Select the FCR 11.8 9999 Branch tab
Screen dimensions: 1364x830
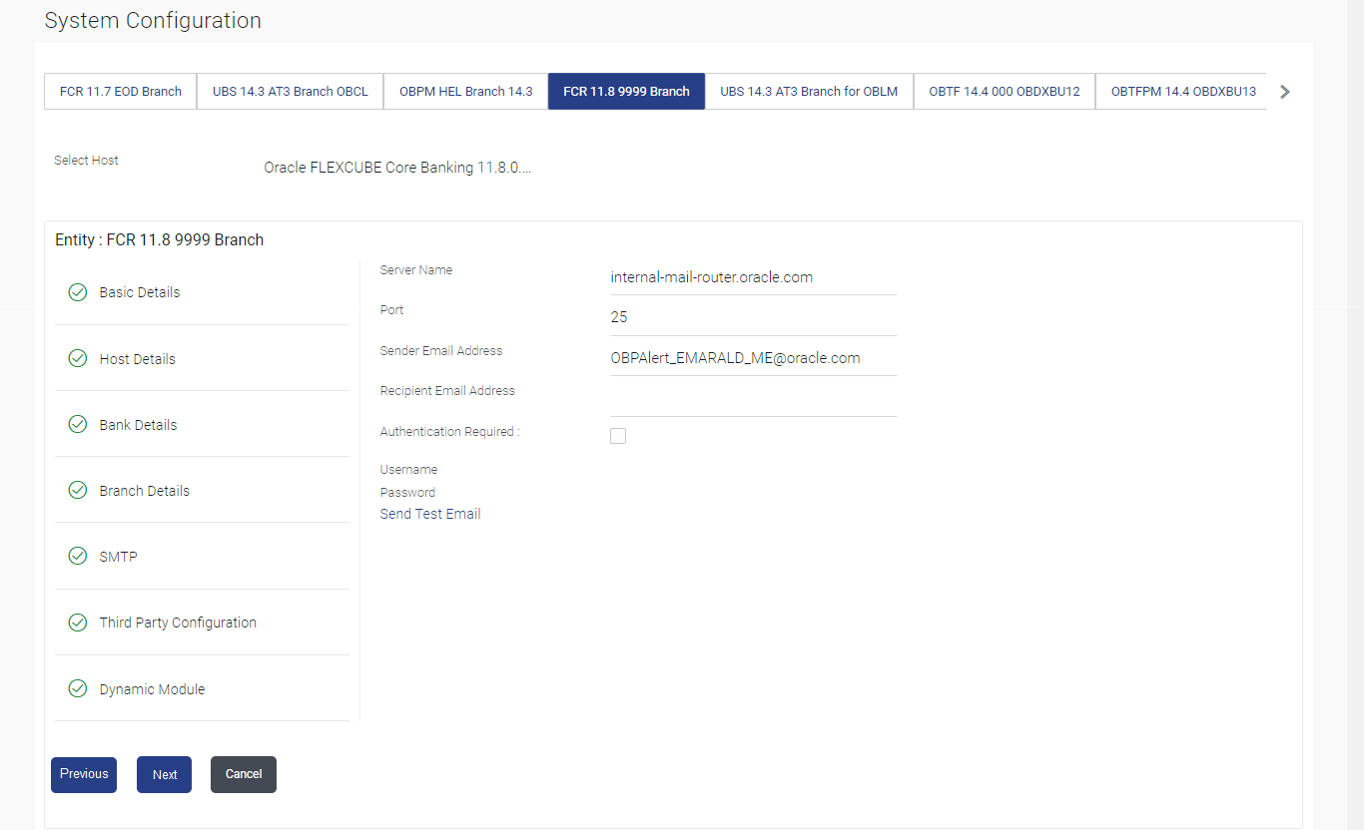click(x=626, y=91)
